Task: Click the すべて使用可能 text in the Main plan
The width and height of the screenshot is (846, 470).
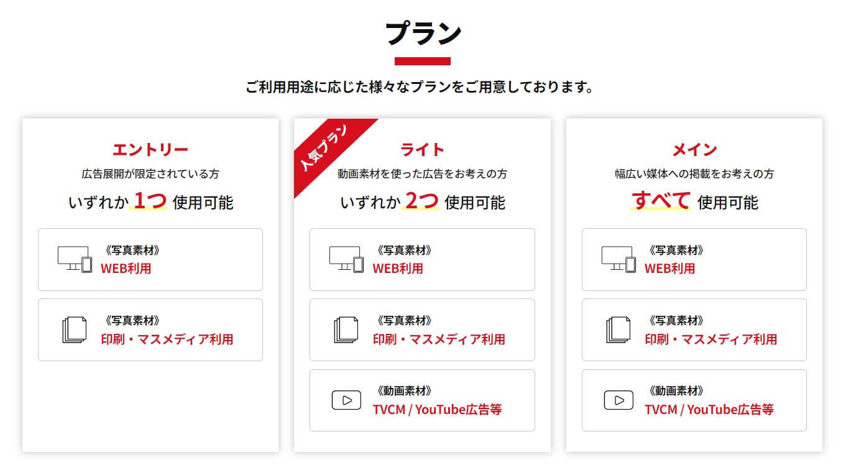Action: [x=694, y=201]
